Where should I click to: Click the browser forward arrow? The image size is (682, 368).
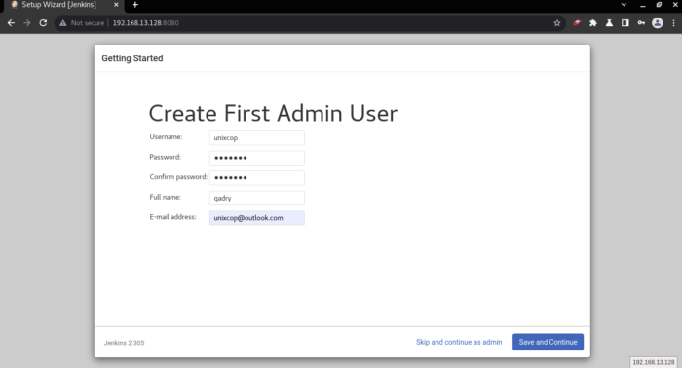(27, 23)
